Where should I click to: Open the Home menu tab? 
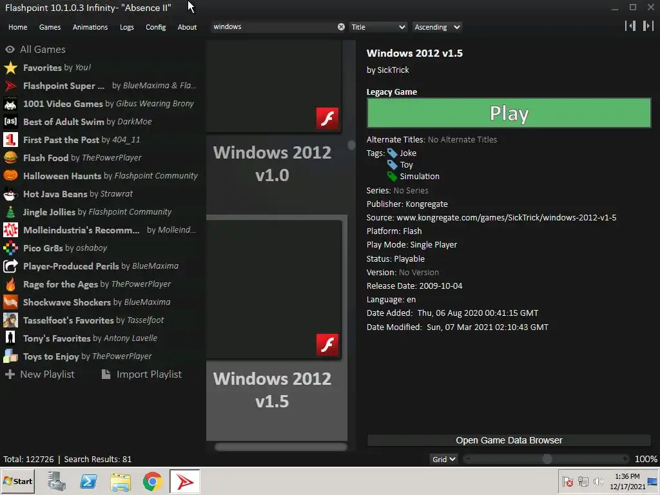[17, 27]
